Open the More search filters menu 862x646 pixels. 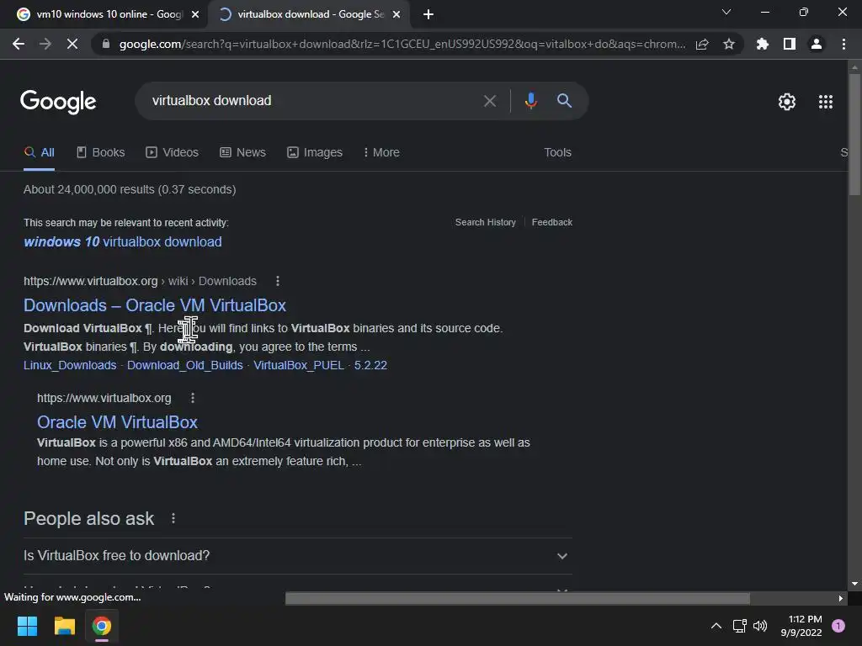(x=381, y=153)
